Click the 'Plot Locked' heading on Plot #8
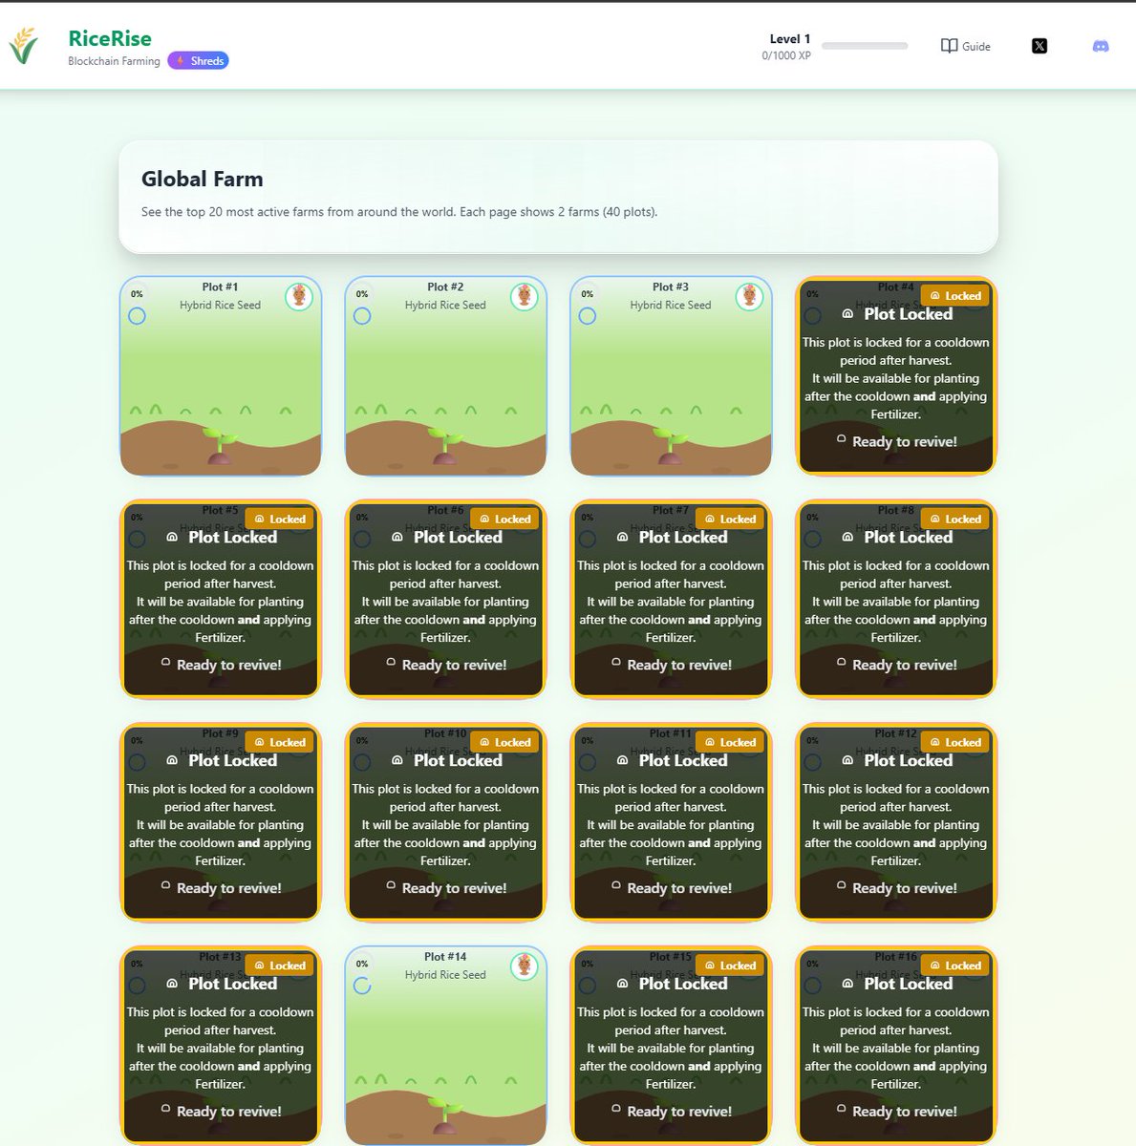The width and height of the screenshot is (1136, 1146). 908,538
